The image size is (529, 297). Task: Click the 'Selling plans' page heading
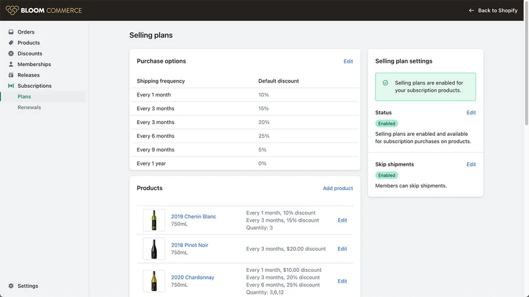pyautogui.click(x=151, y=36)
